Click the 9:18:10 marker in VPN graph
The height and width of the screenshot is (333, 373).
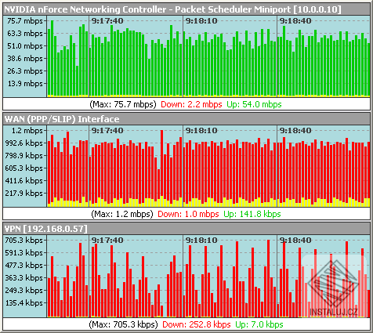click(x=201, y=241)
